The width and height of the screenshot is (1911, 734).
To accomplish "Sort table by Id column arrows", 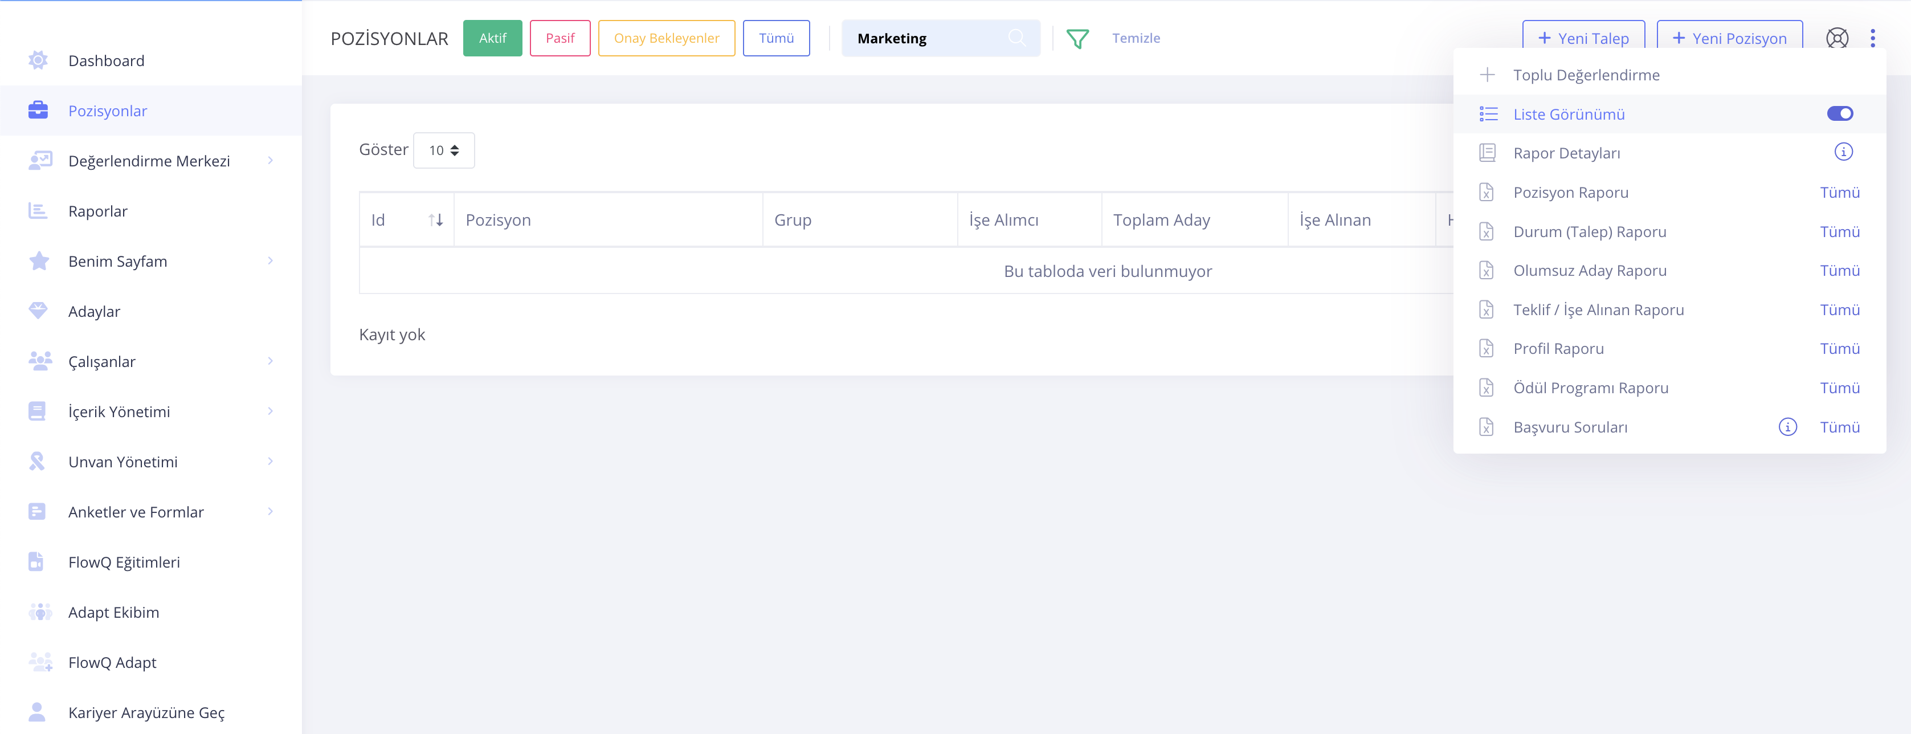I will [x=435, y=219].
